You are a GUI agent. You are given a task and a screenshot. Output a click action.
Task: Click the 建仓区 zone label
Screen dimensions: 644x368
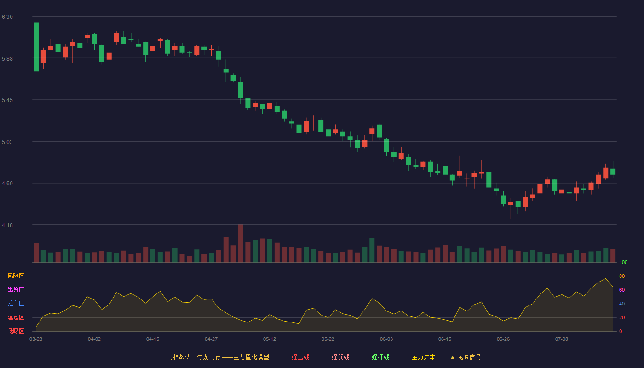tap(16, 317)
